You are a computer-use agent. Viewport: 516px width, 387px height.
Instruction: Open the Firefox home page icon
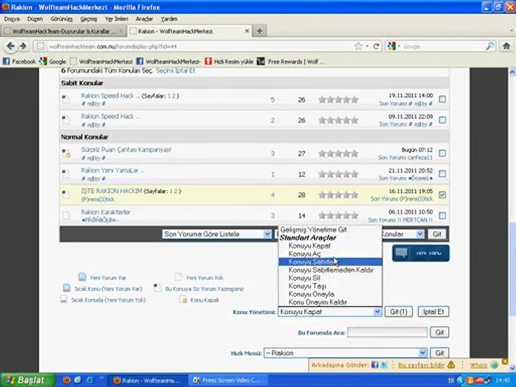coord(506,46)
